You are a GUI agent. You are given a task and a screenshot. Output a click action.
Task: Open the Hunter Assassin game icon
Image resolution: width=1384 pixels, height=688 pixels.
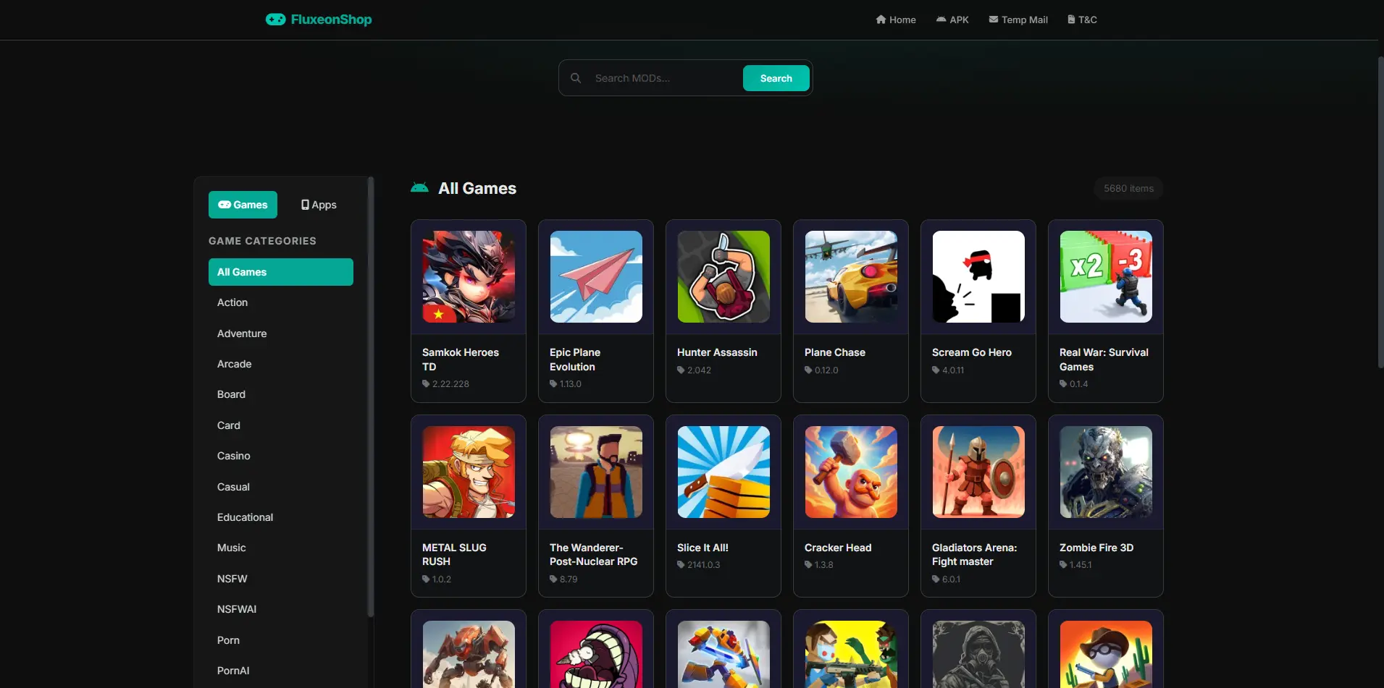pos(724,276)
